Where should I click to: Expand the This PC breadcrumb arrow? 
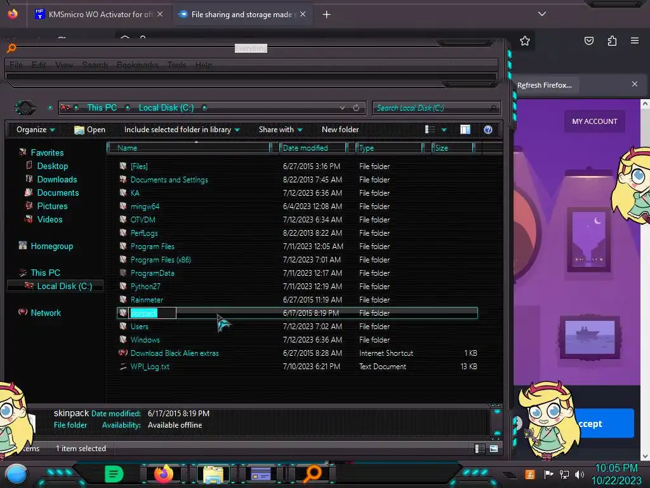pos(128,107)
